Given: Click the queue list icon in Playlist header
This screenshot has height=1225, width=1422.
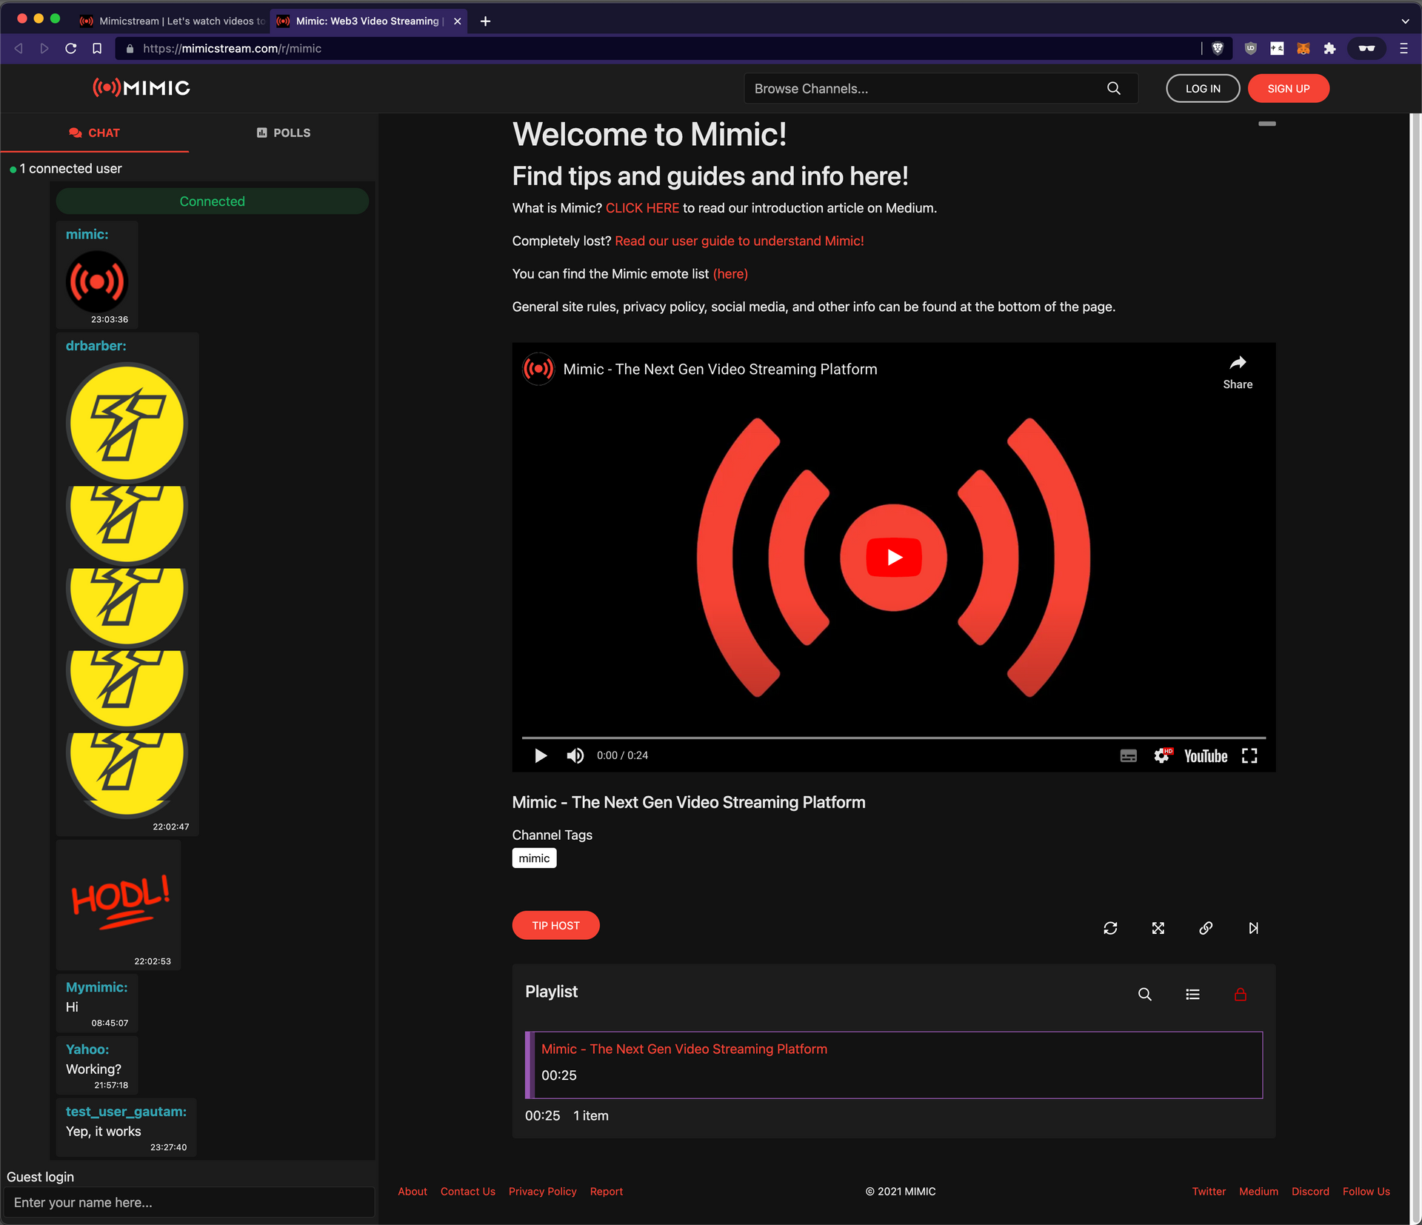Looking at the screenshot, I should pos(1192,995).
